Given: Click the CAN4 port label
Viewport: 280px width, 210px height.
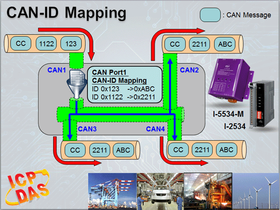Looking at the screenshot, I should point(155,129).
